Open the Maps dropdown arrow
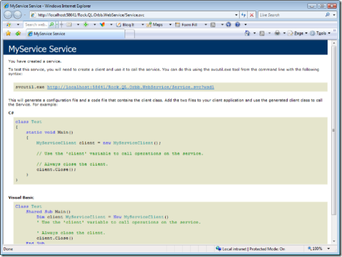 [x=170, y=25]
